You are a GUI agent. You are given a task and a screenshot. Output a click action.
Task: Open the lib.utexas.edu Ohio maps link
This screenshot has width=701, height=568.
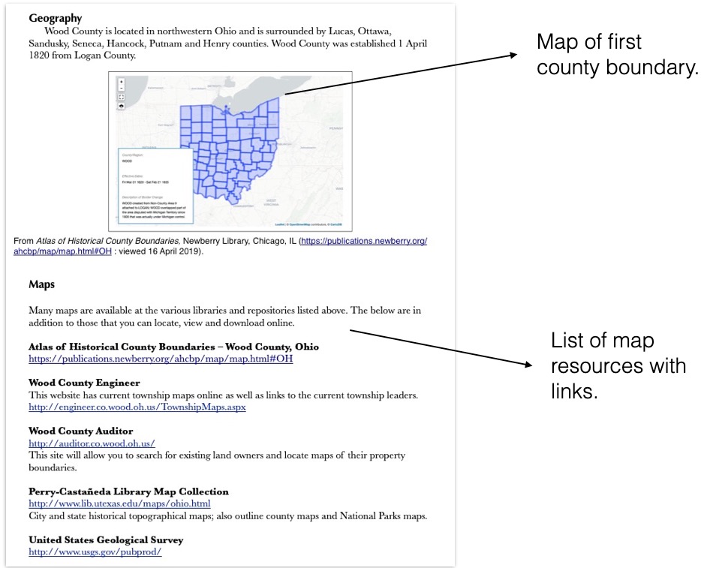pos(119,503)
